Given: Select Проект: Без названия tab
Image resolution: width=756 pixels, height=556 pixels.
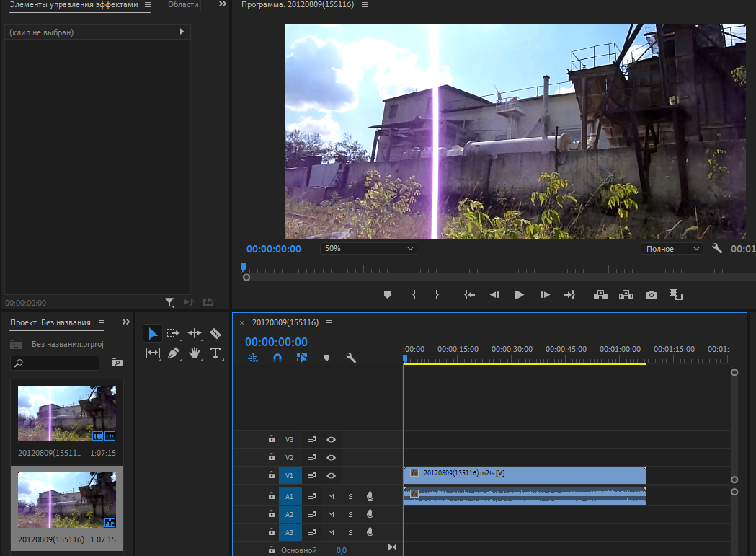Looking at the screenshot, I should point(50,322).
